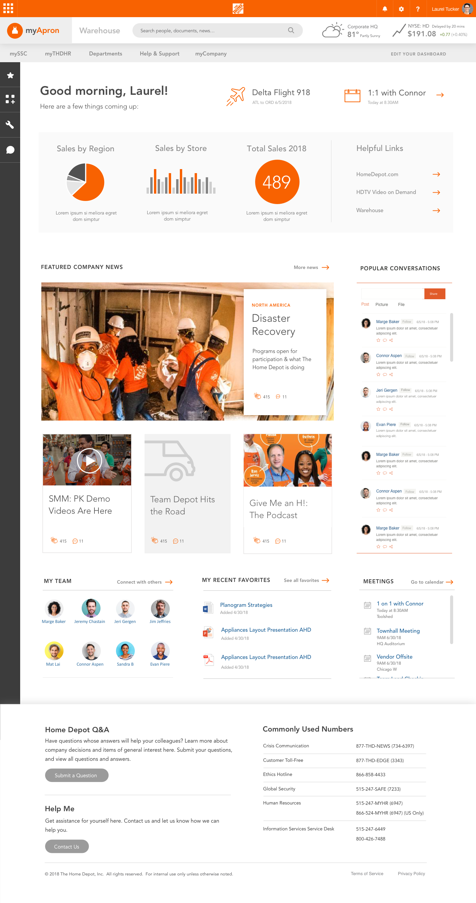Viewport: 476px width, 903px height.
Task: Open the mySSC menu
Action: 18,54
